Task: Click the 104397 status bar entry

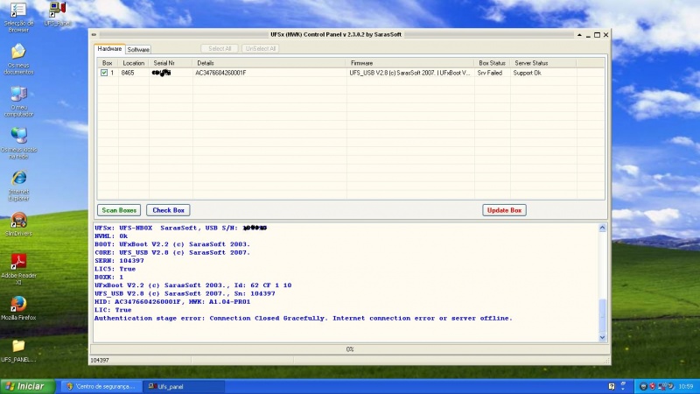Action: point(100,360)
